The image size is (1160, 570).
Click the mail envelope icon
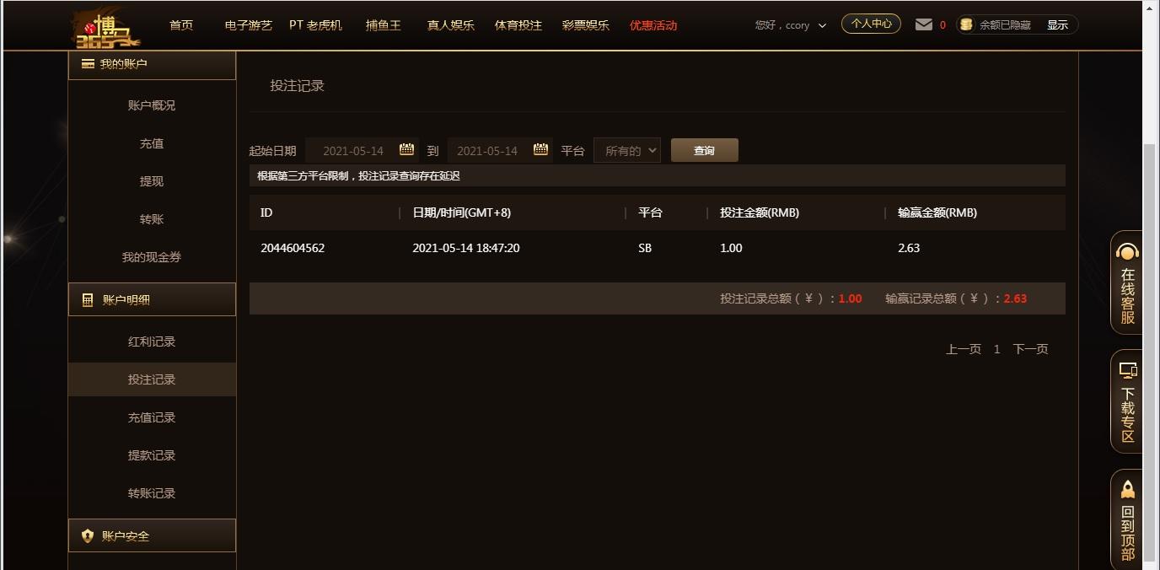point(924,24)
